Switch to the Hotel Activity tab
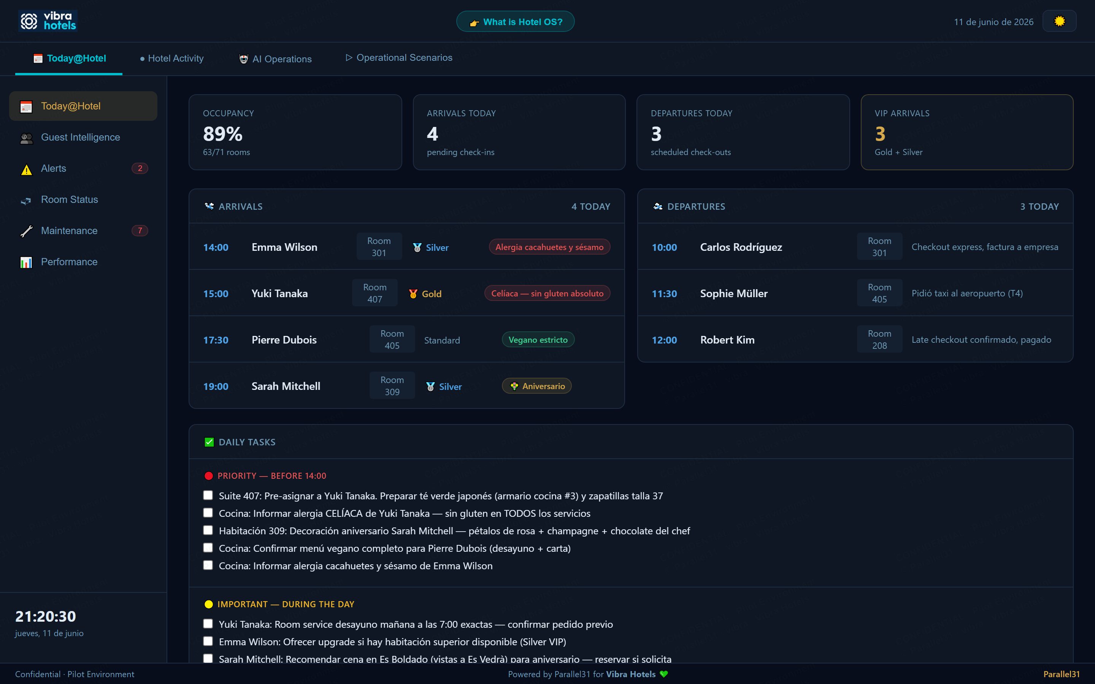Viewport: 1095px width, 684px height. click(x=172, y=59)
